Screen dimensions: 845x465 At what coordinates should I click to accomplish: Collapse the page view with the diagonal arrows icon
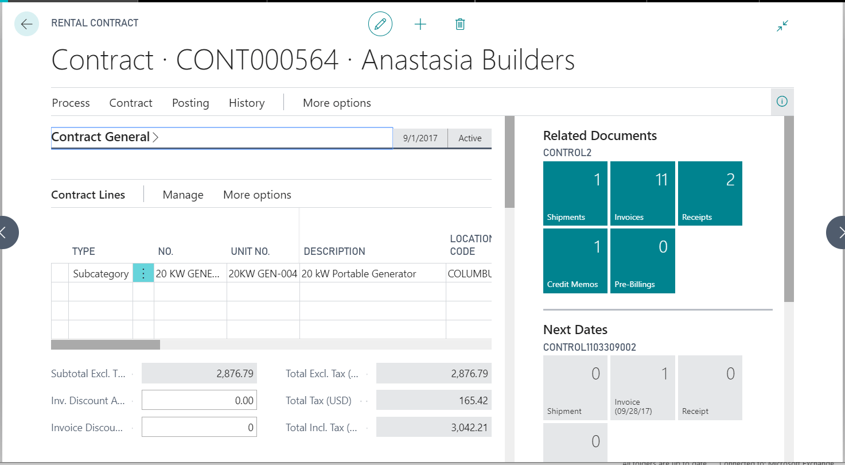(782, 26)
